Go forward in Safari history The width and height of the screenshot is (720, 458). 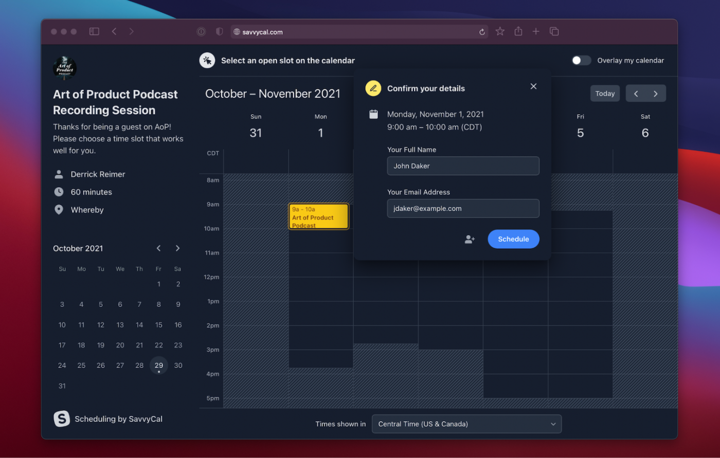132,31
